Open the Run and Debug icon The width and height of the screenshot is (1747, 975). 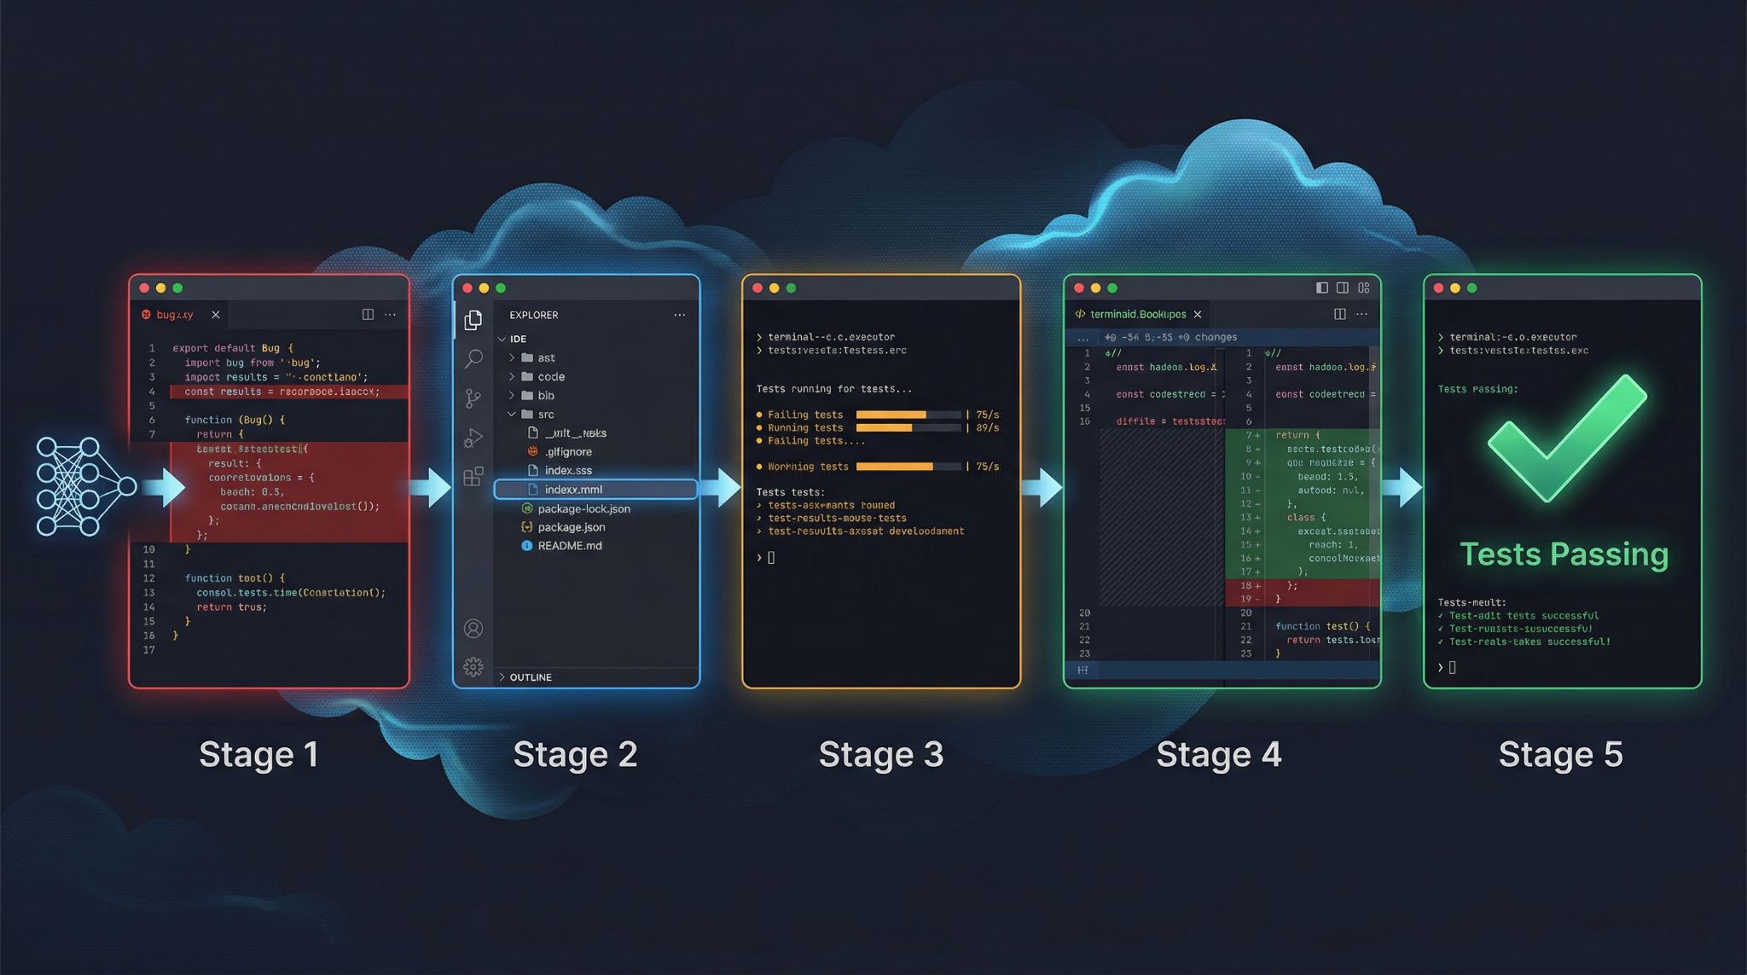coord(473,438)
